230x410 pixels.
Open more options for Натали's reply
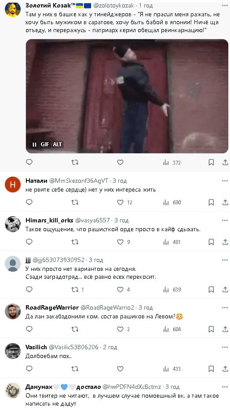[225, 181]
